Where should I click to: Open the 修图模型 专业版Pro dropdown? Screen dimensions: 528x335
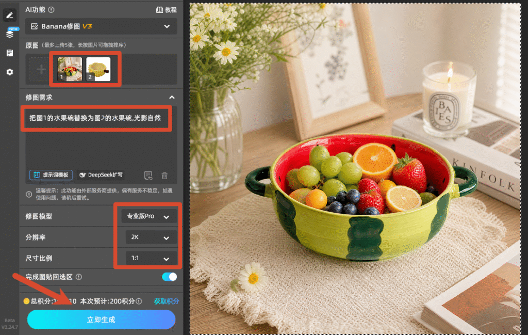point(149,216)
